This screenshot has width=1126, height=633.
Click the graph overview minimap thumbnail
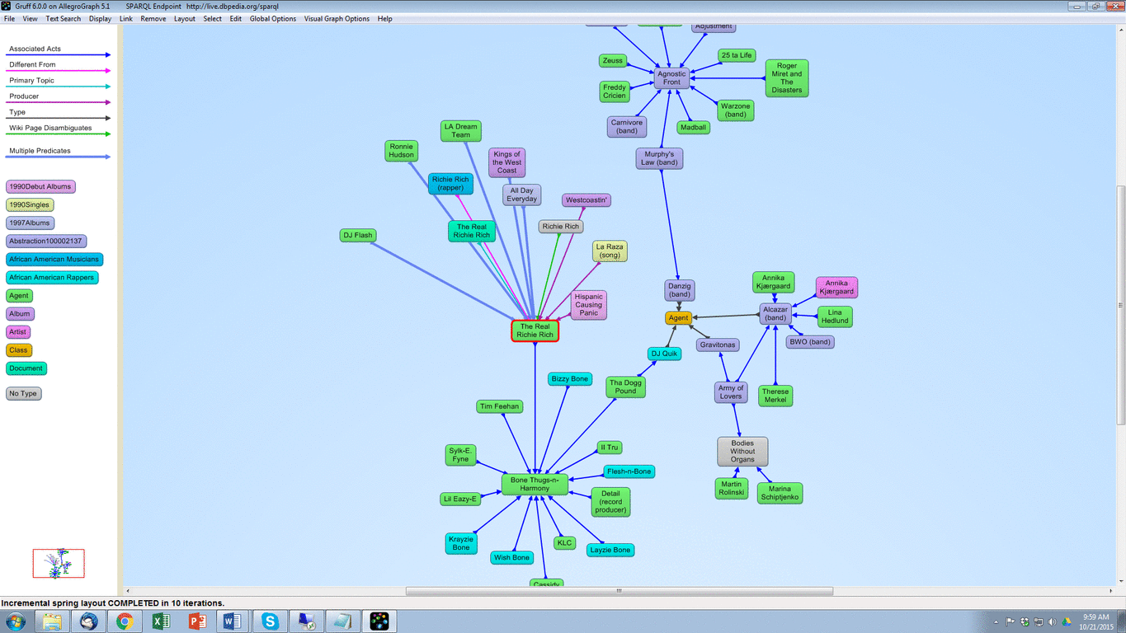(59, 564)
